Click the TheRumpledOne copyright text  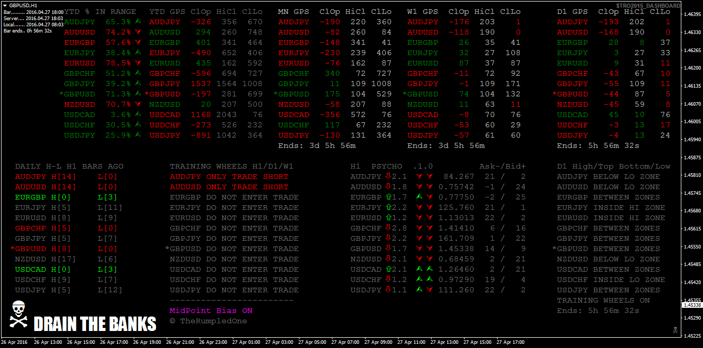[208, 321]
